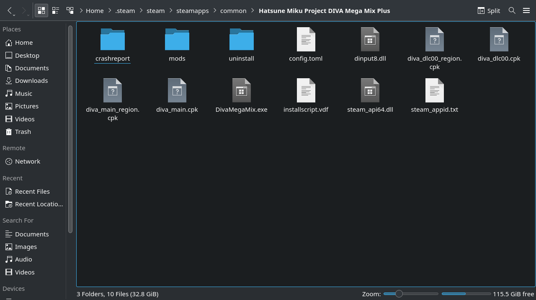The width and height of the screenshot is (536, 300).
Task: Open Pictures in Places sidebar
Action: tap(33, 106)
